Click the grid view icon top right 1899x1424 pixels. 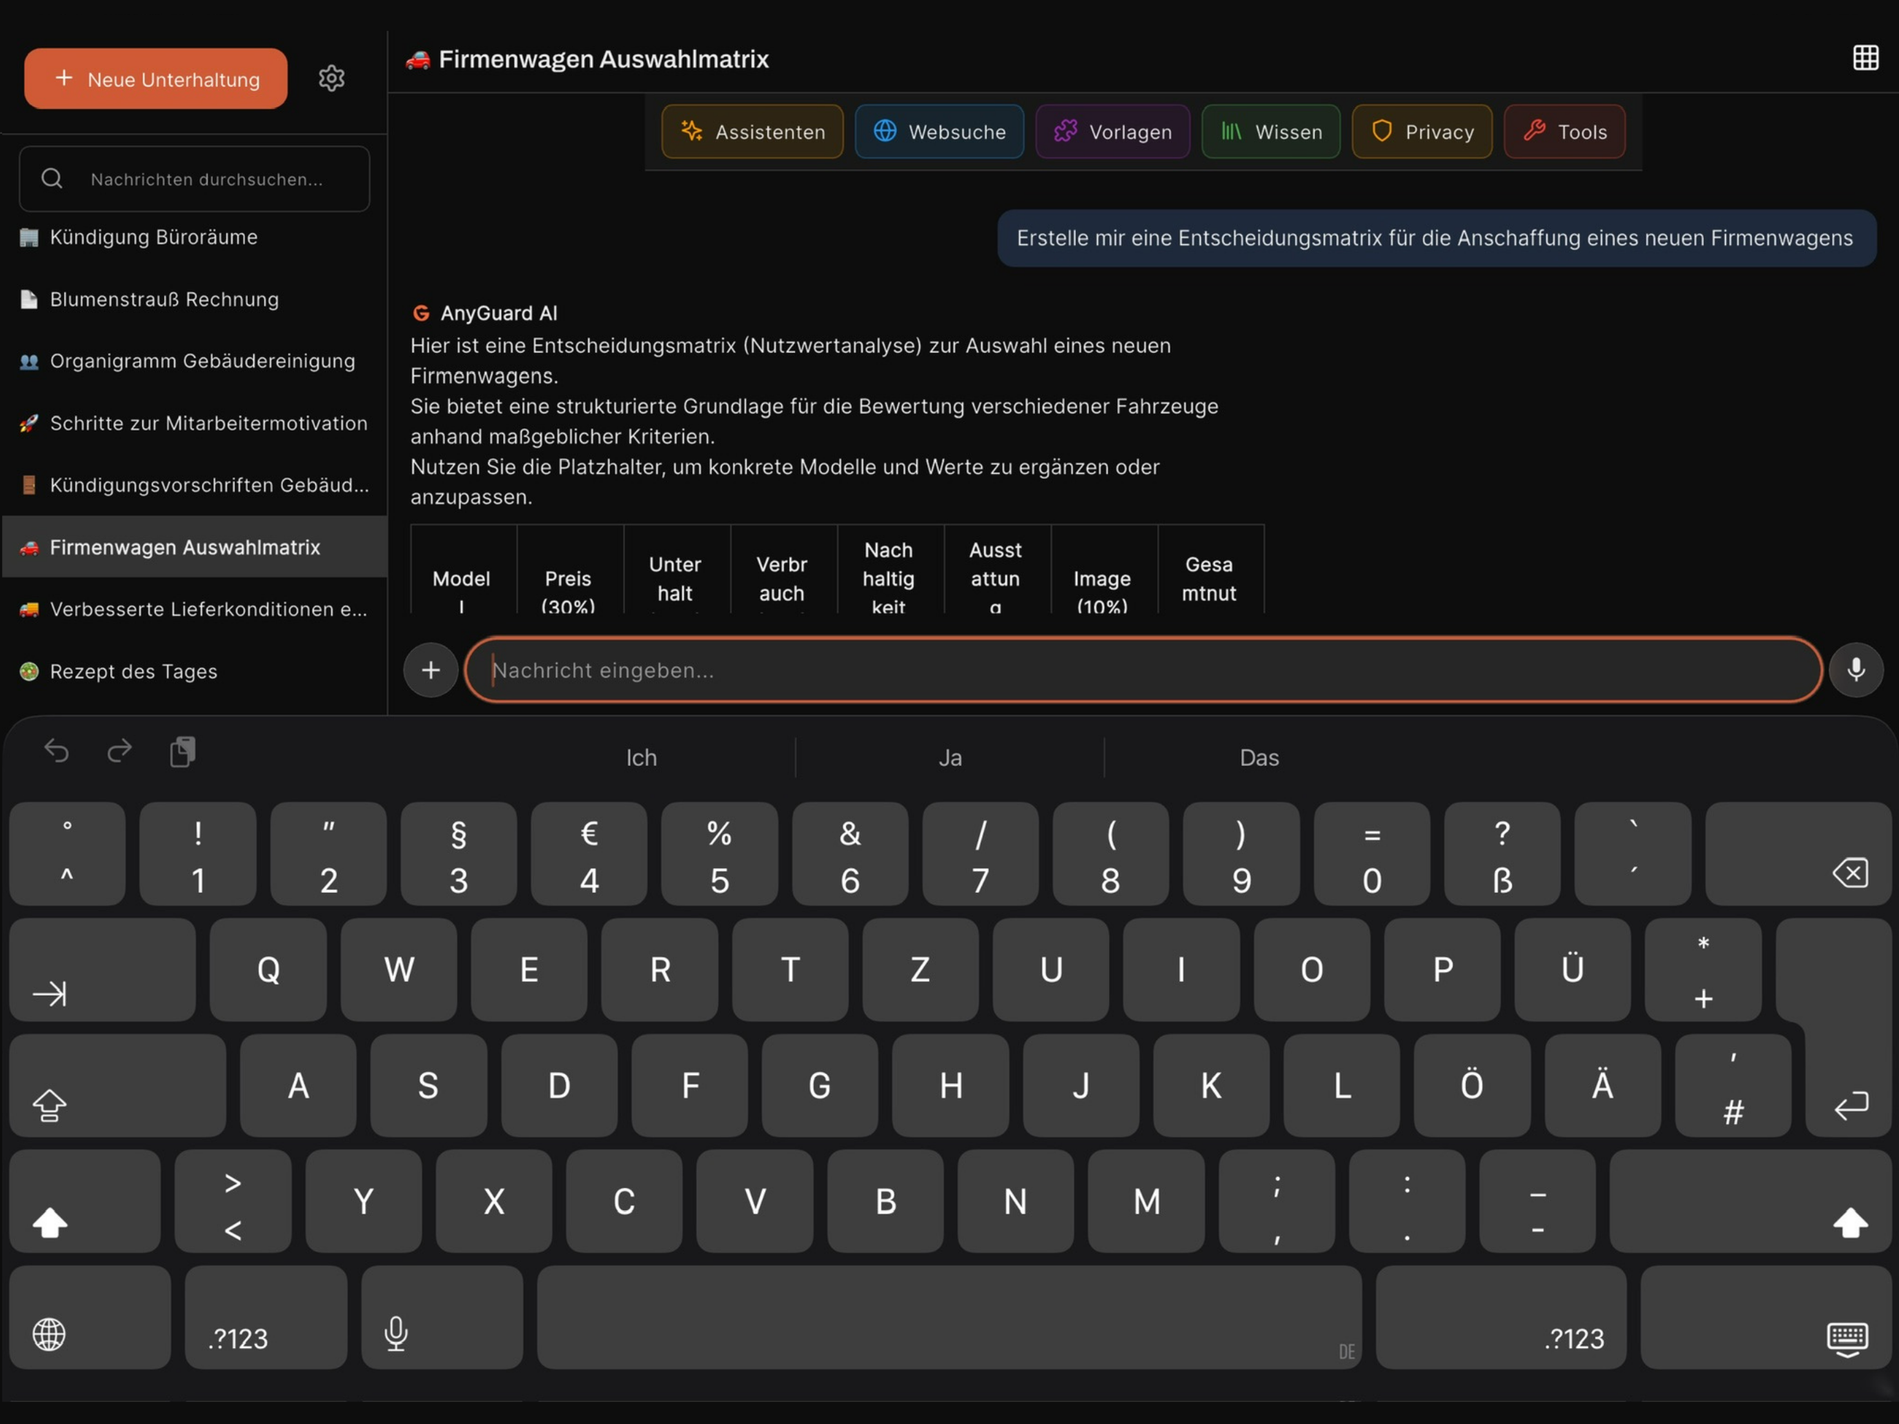[1864, 59]
